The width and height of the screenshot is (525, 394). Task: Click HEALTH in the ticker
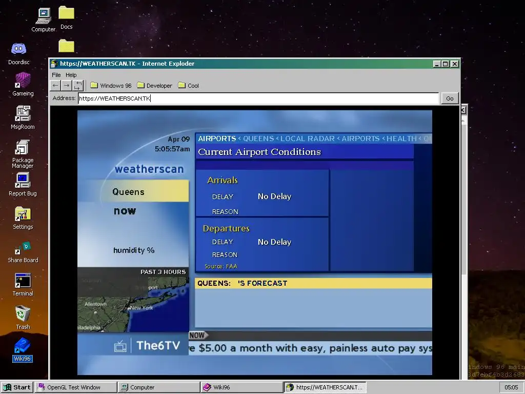[401, 139]
